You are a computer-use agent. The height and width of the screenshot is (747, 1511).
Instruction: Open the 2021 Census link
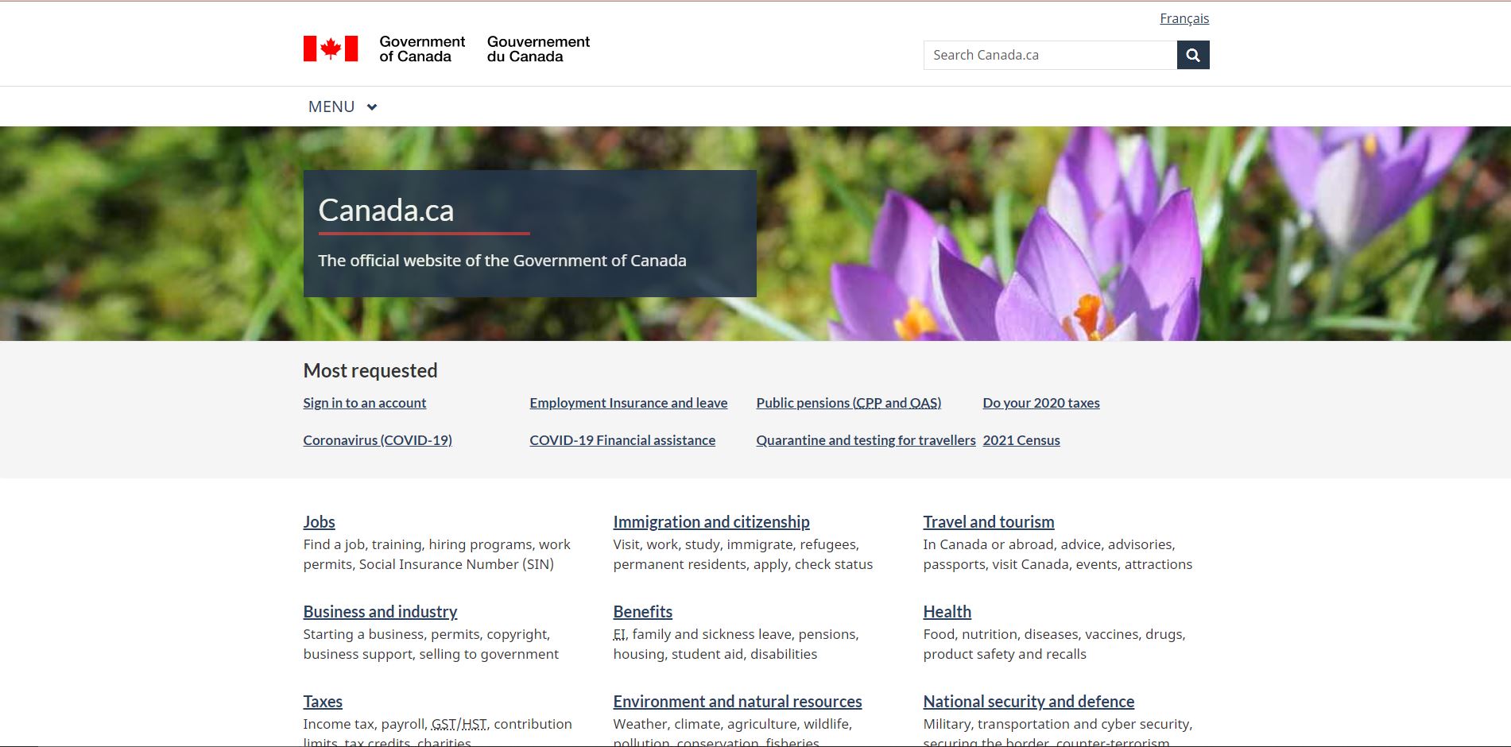[1021, 440]
